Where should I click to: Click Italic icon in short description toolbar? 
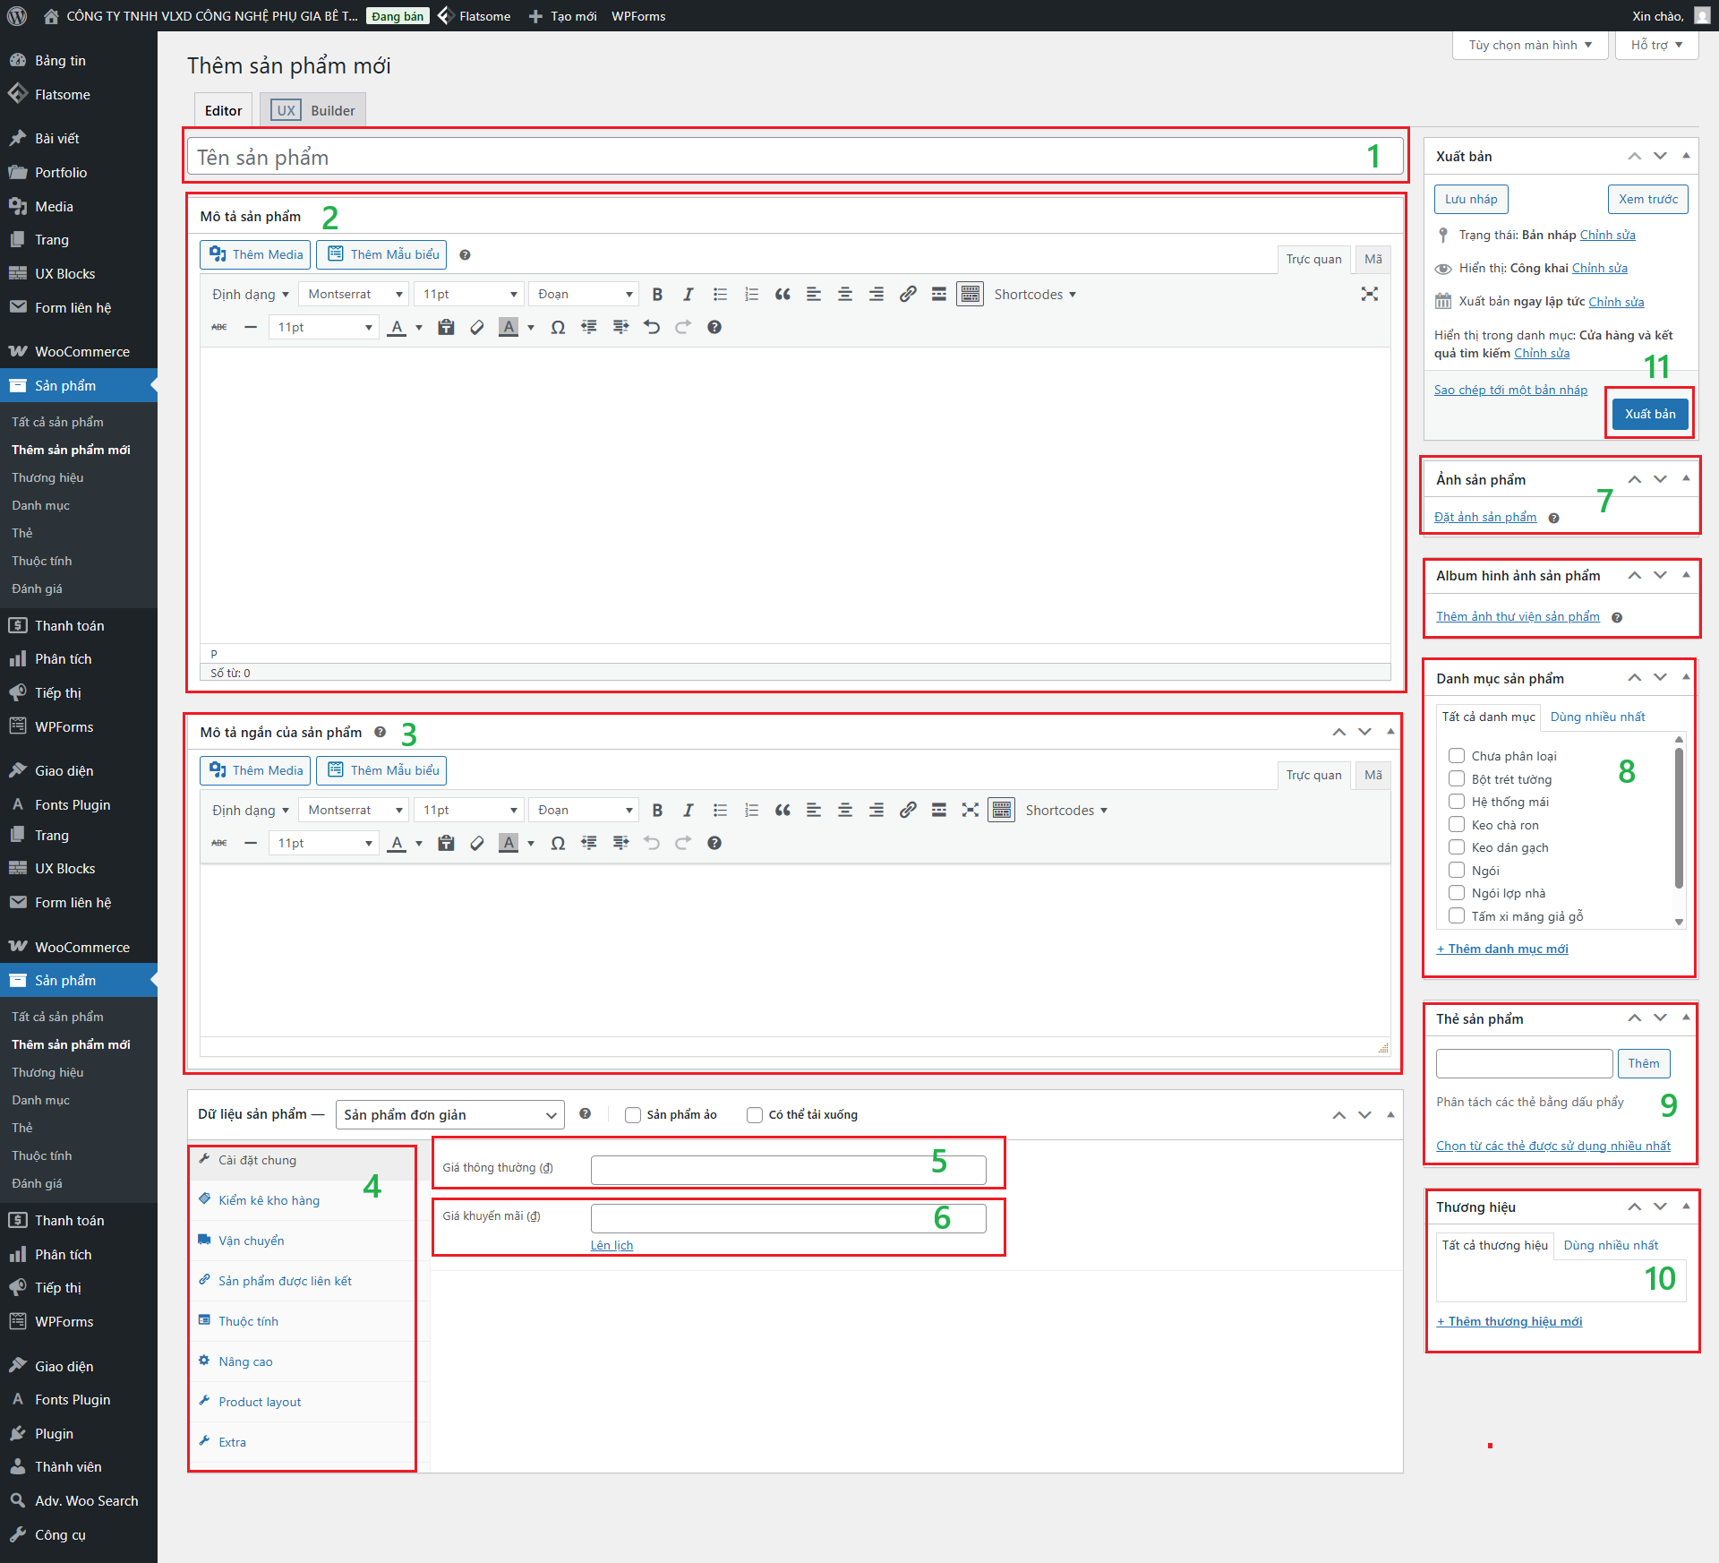pyautogui.click(x=688, y=810)
